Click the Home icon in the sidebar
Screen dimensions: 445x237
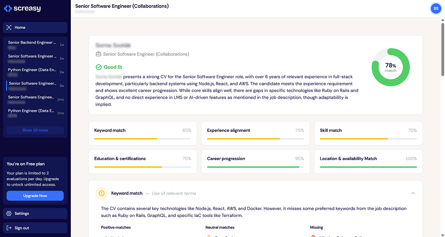pos(9,28)
